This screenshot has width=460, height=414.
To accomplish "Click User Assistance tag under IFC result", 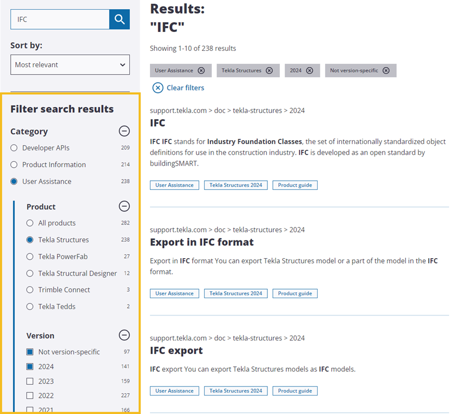I will [175, 185].
